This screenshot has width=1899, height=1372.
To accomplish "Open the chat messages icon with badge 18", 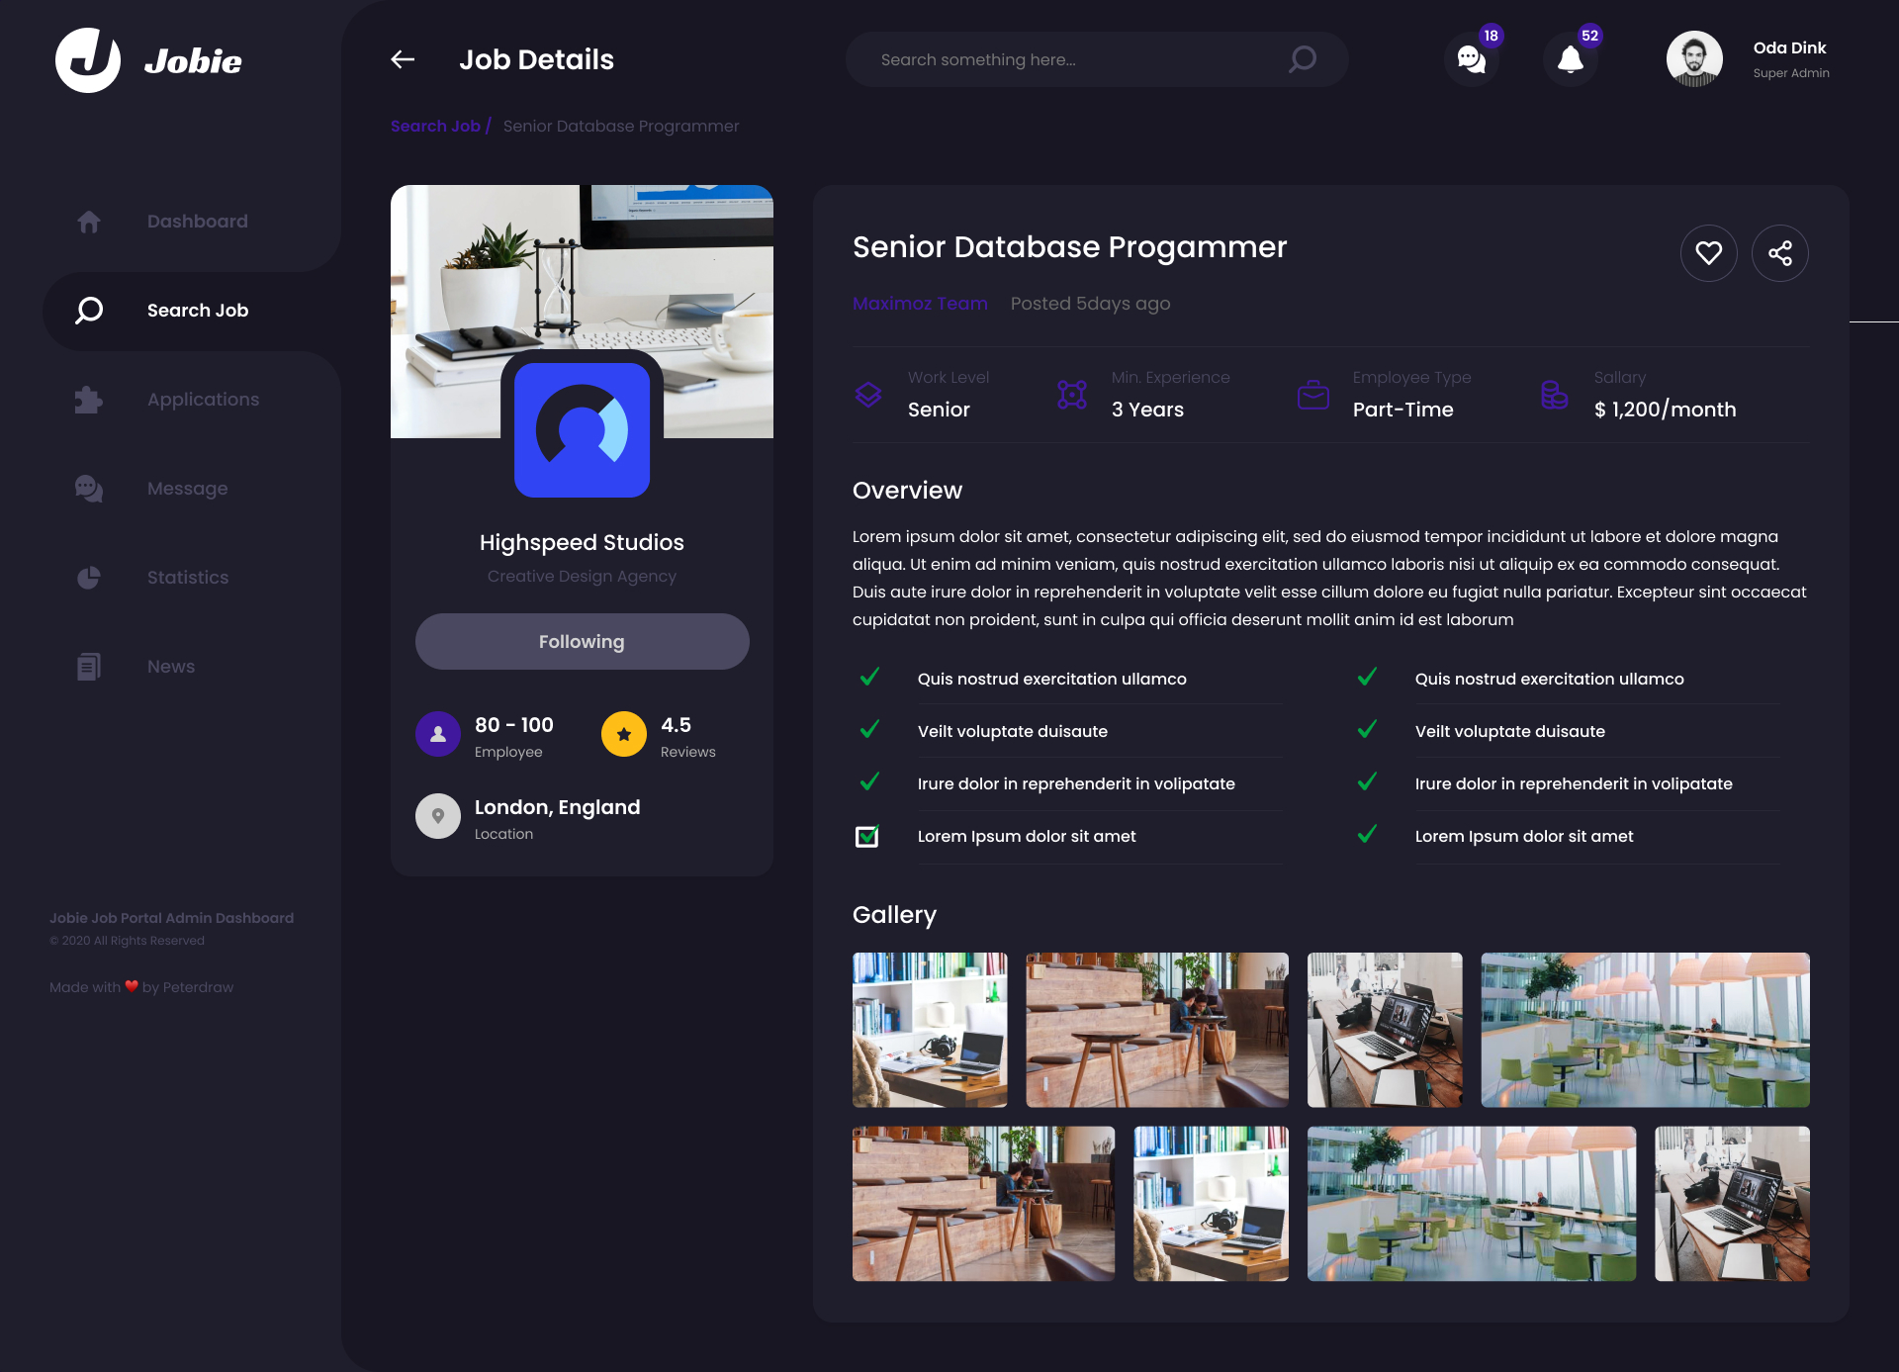I will coord(1472,59).
